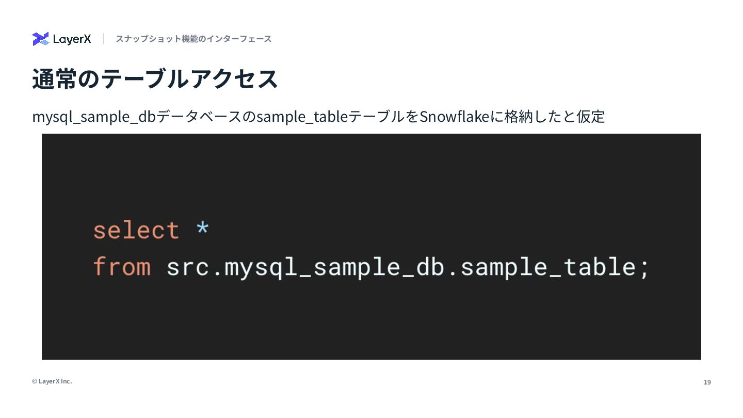This screenshot has height=418, width=743.
Task: Click the mysql_sample_db text in the subtitle
Action: pos(94,117)
